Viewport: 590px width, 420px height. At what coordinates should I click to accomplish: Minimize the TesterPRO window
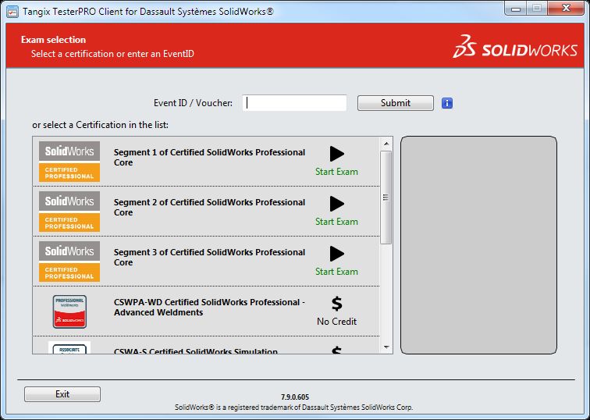pos(516,8)
